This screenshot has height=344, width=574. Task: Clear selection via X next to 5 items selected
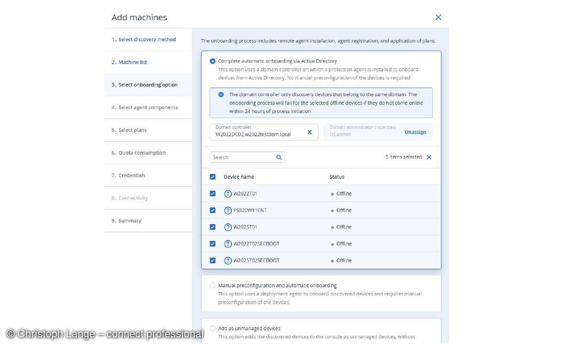coord(429,157)
